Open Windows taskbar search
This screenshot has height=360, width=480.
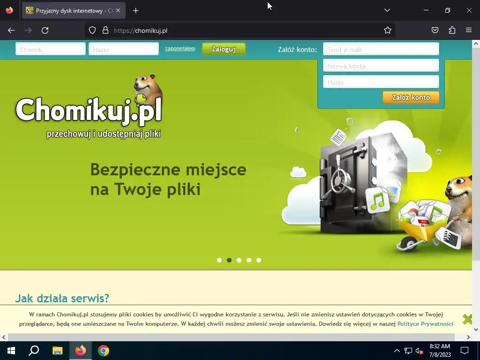click(34, 351)
